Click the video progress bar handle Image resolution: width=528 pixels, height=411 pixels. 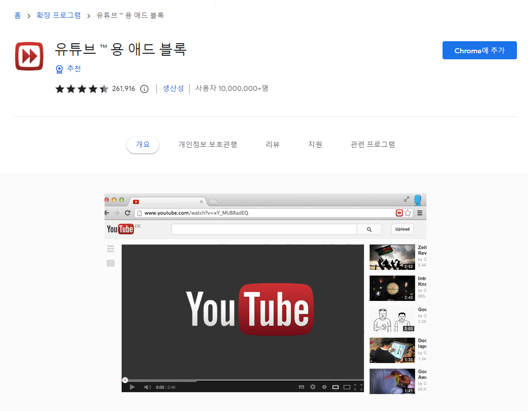(125, 380)
